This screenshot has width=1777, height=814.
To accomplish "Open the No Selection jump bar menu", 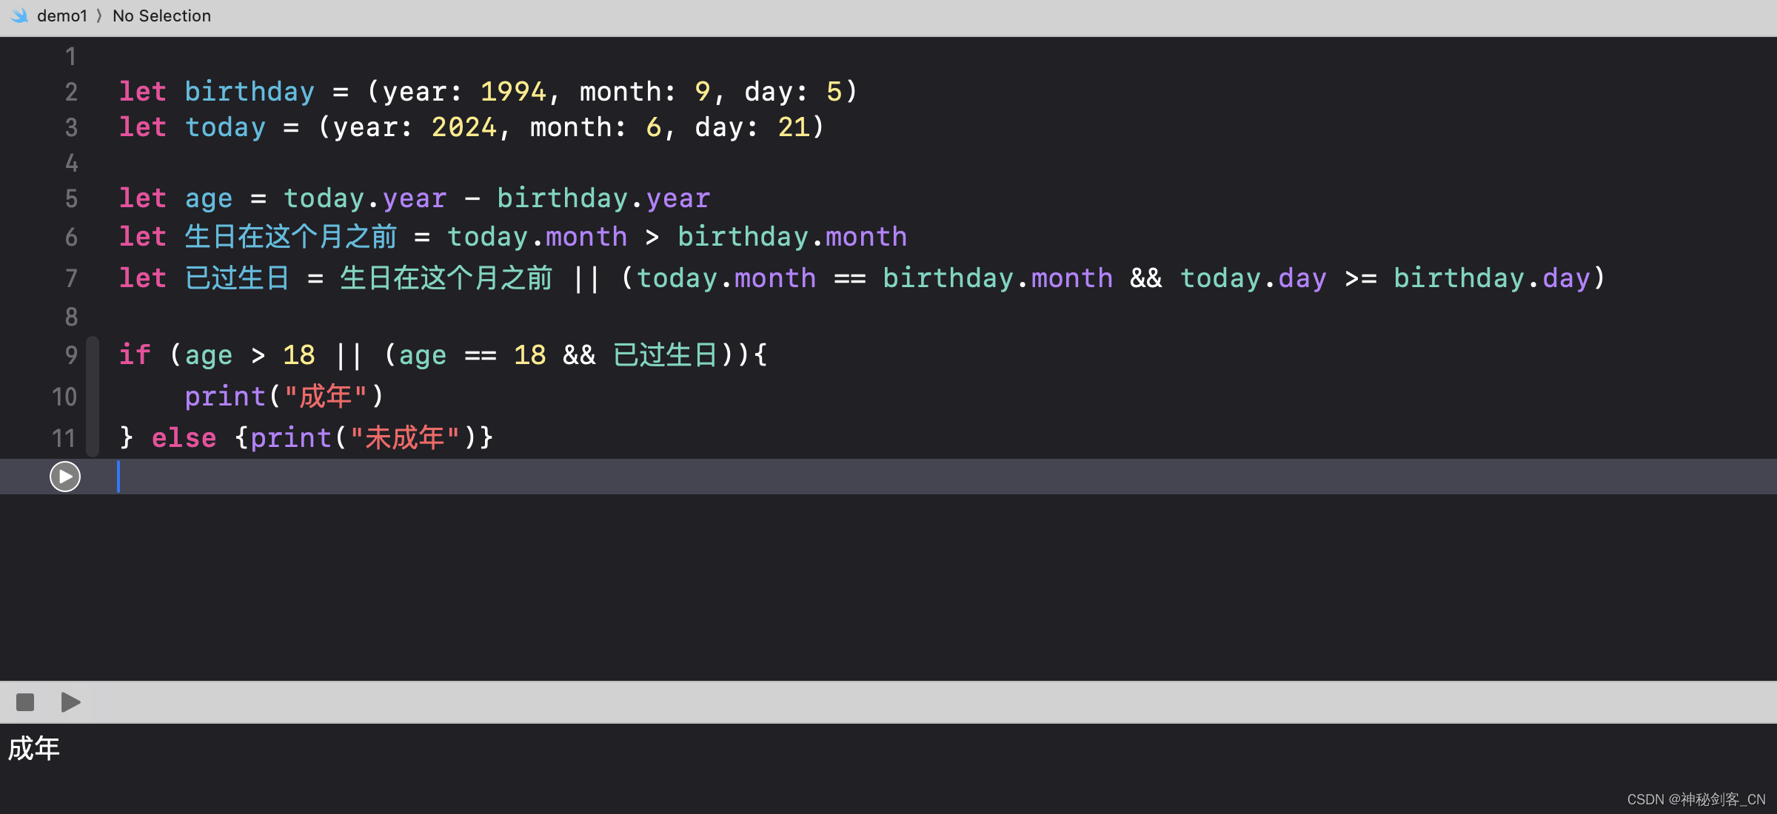I will pos(161,16).
